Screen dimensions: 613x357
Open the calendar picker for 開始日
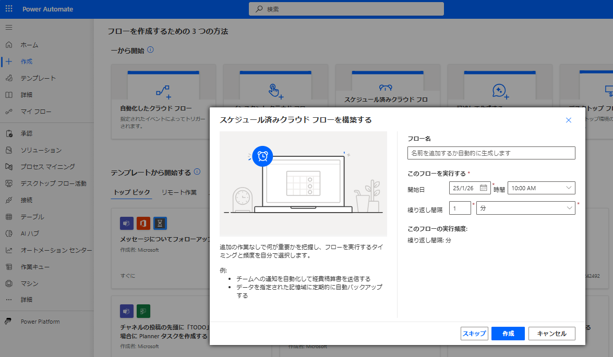(x=483, y=188)
